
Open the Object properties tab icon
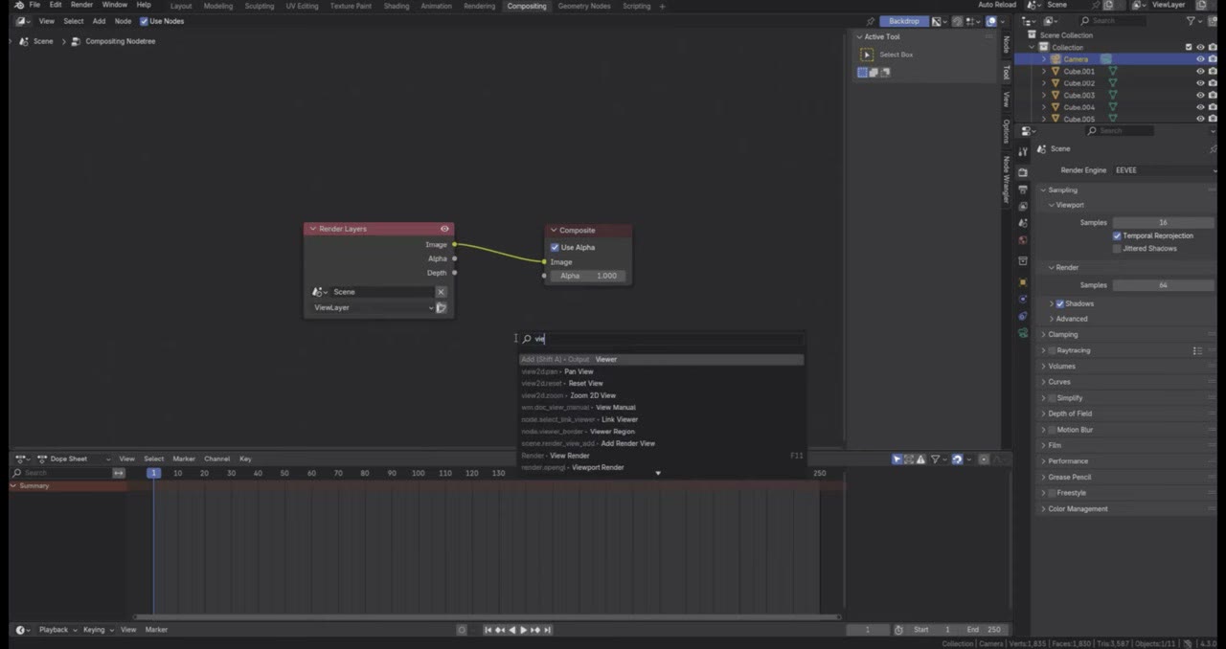point(1022,281)
